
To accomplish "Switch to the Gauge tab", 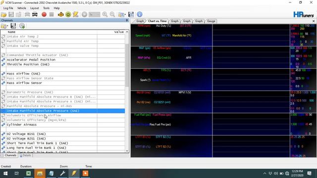I will click(211, 21).
